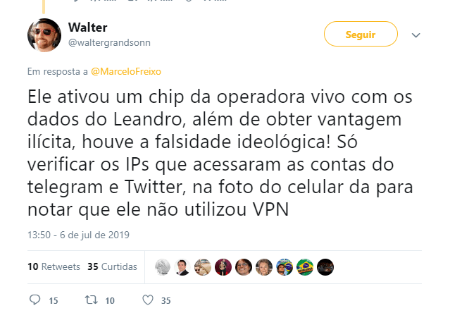Click the Brazil flag liker avatar
This screenshot has width=450, height=332.
305,267
